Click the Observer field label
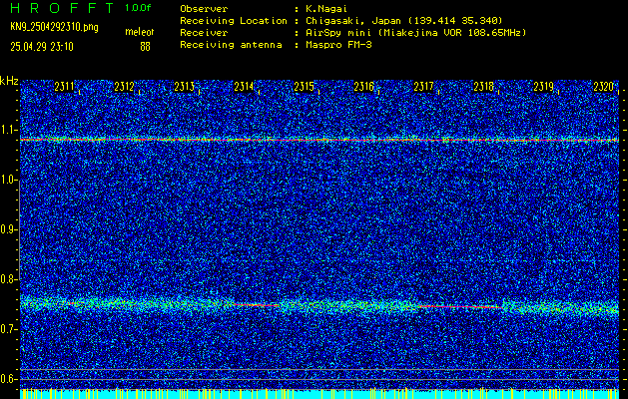Screen dimensions: 628x399 (204, 9)
